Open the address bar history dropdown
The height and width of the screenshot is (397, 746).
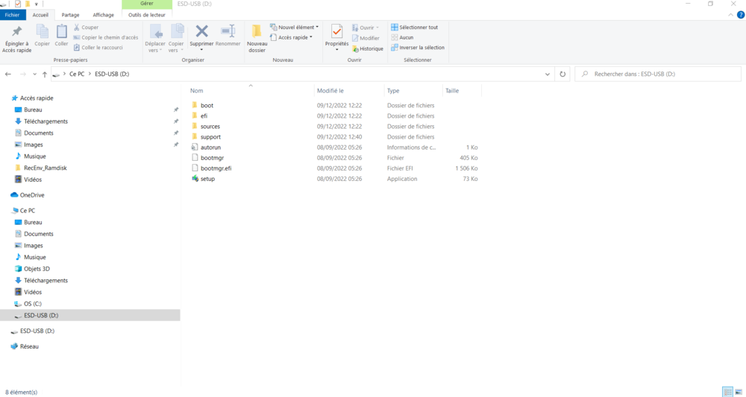point(548,74)
